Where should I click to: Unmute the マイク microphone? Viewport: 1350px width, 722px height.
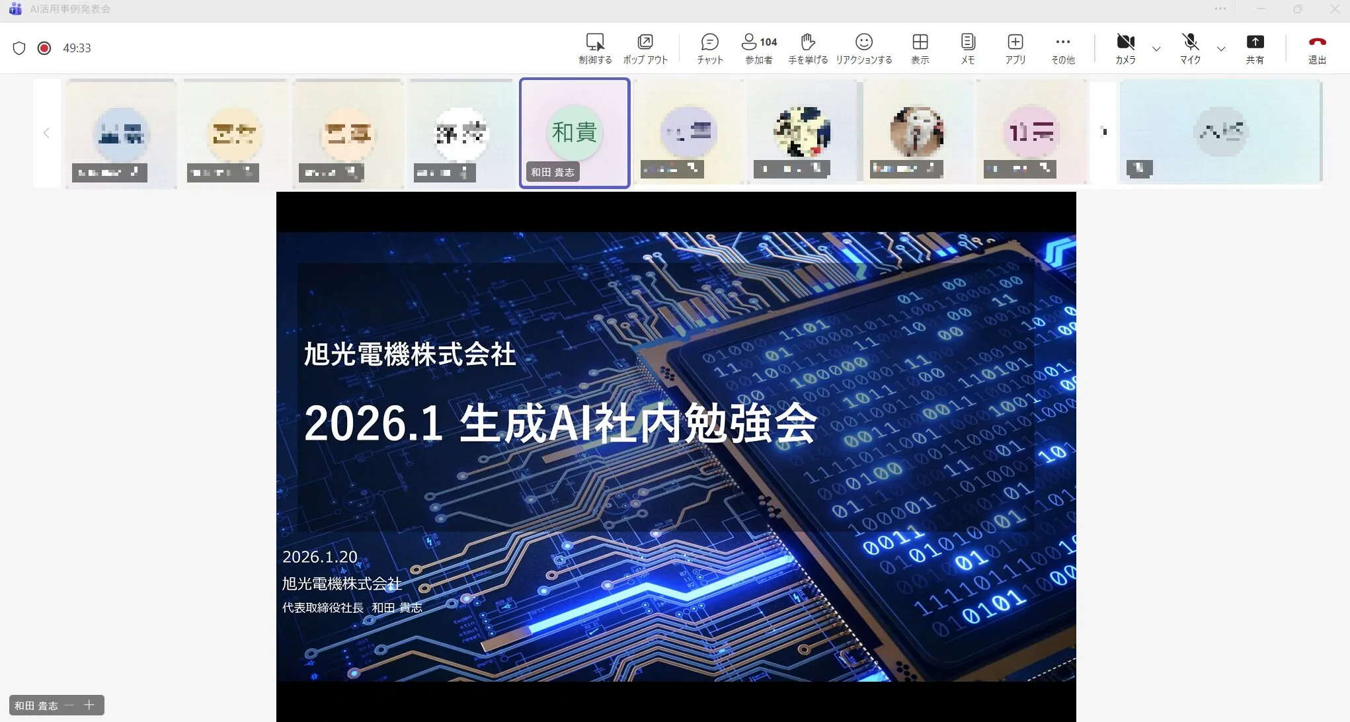[x=1191, y=49]
